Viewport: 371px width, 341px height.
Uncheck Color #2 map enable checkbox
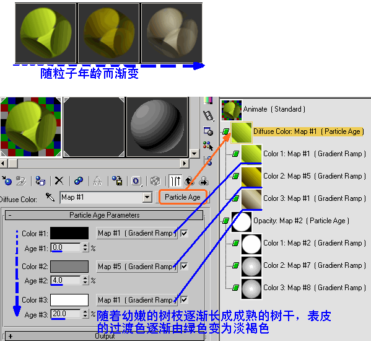[x=184, y=266]
